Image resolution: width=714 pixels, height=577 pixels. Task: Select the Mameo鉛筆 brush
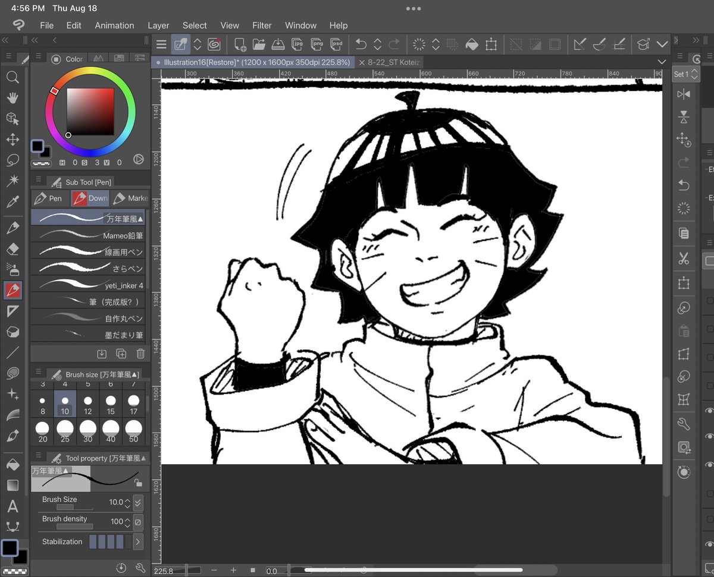point(87,235)
